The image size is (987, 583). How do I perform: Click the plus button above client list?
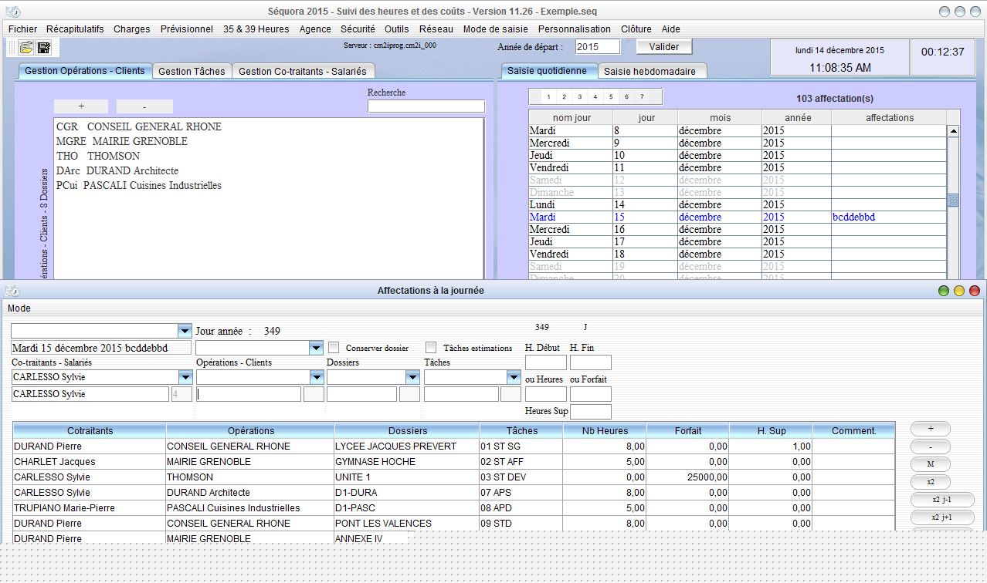pyautogui.click(x=82, y=106)
